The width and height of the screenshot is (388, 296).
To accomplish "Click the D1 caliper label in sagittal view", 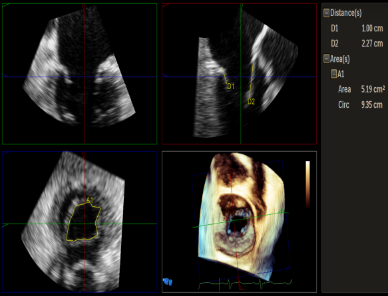I will [230, 86].
